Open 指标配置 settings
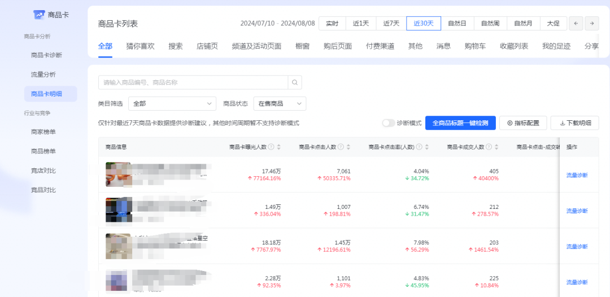610x297 pixels. coord(523,123)
